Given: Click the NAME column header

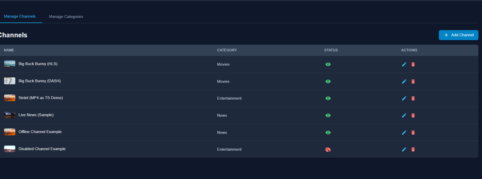Looking at the screenshot, I should (9, 50).
